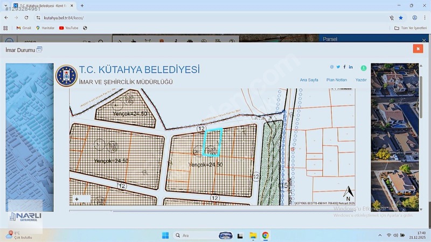Screen dimensions: 431x242
Task: Open the apps grid in bookmarks bar
Action: (x=5, y=28)
